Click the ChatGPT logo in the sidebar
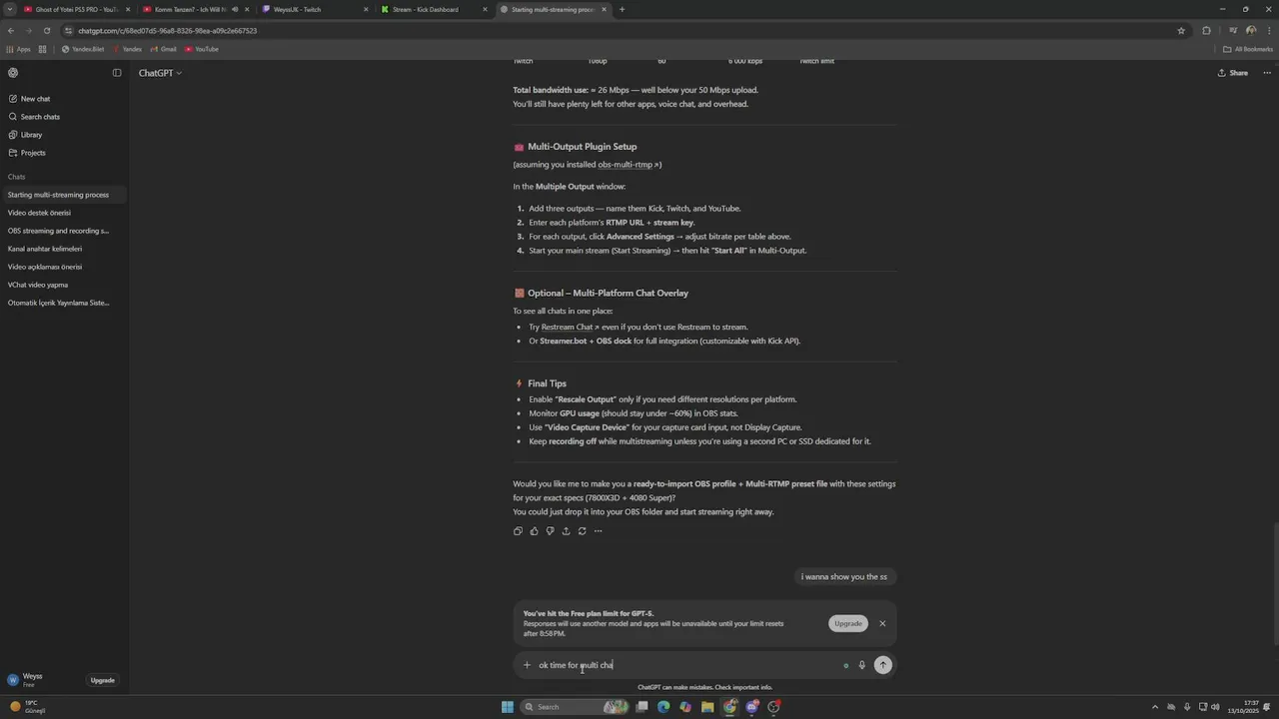 13,73
